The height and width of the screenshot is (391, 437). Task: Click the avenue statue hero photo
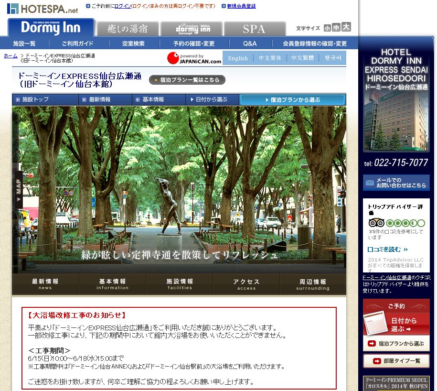179,190
